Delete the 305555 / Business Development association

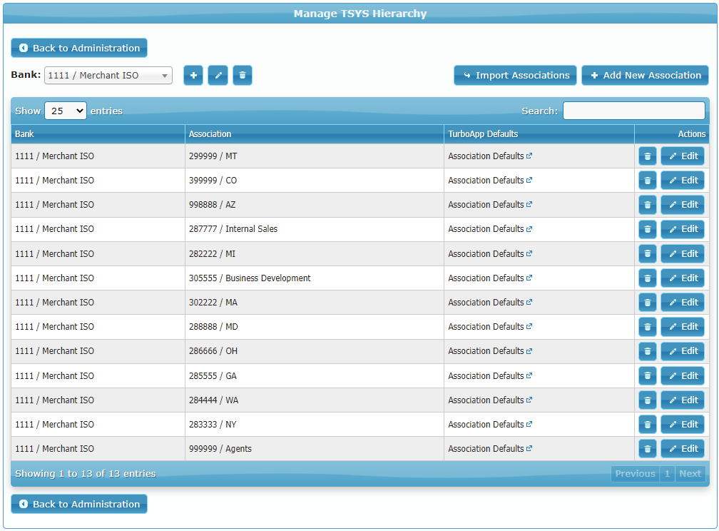click(648, 278)
